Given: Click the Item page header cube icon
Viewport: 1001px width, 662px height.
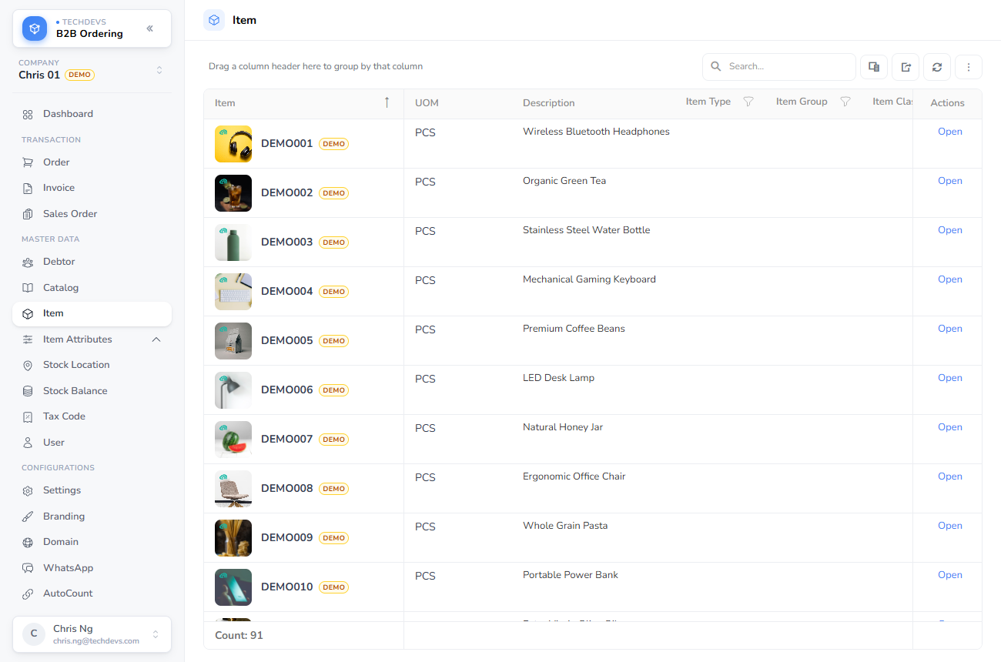Looking at the screenshot, I should click(214, 20).
